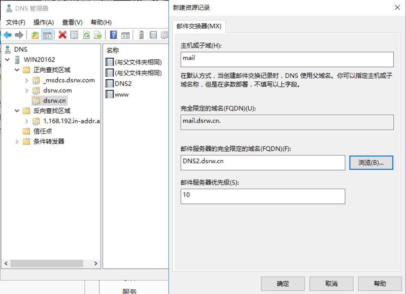
Task: Click the blue Help question mark icon
Action: [x=113, y=35]
